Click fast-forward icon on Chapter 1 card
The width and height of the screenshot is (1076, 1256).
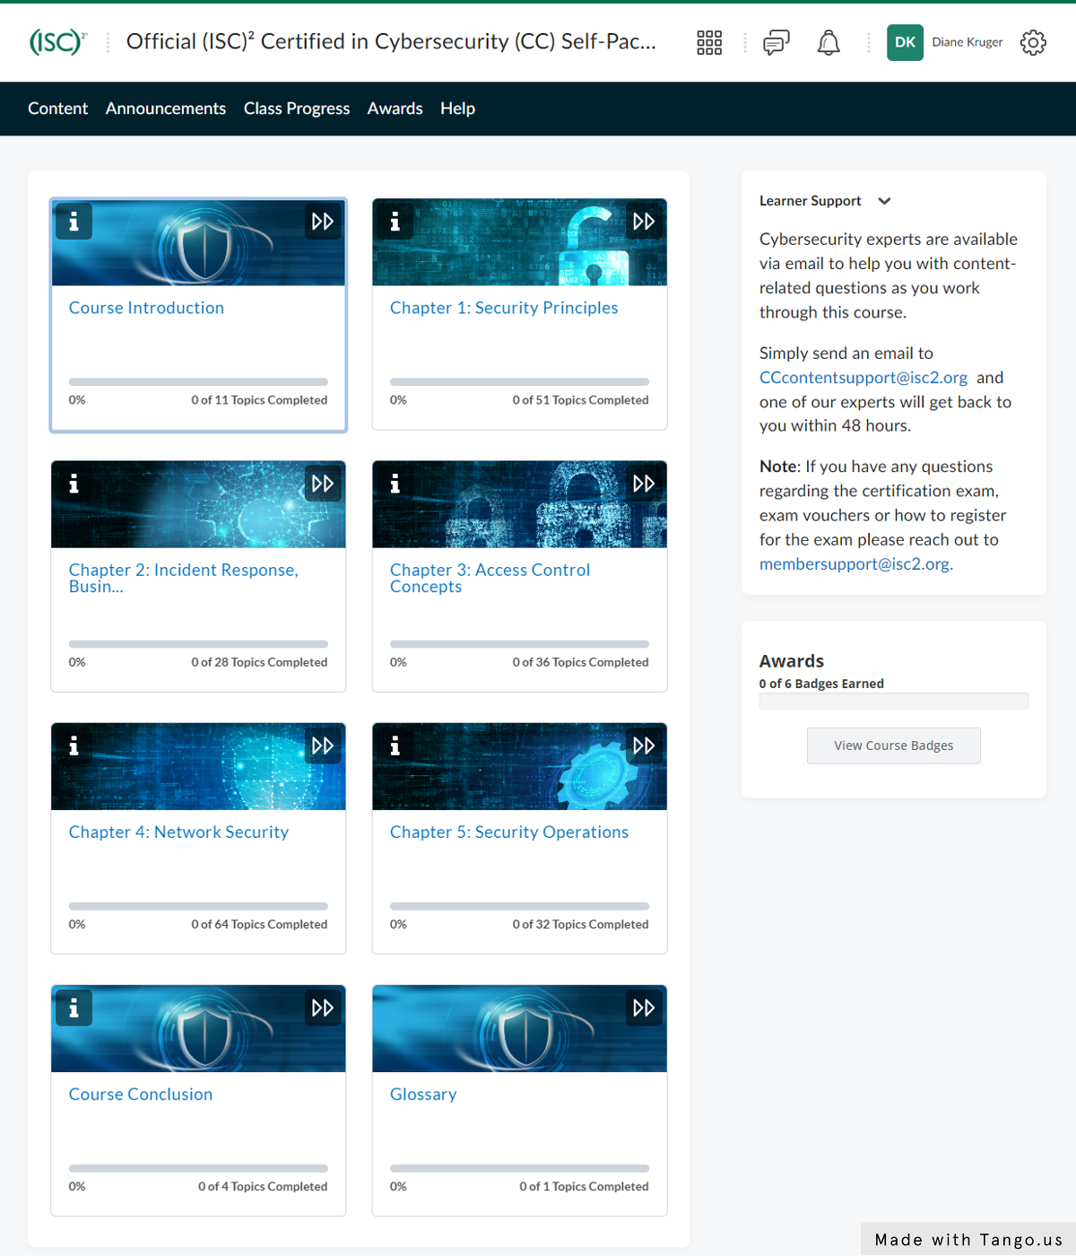click(x=644, y=221)
